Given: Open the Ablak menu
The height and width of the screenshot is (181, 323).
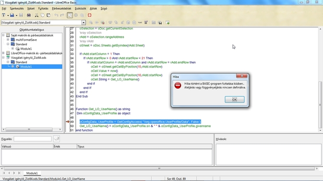Looking at the screenshot, I should tap(93, 9).
